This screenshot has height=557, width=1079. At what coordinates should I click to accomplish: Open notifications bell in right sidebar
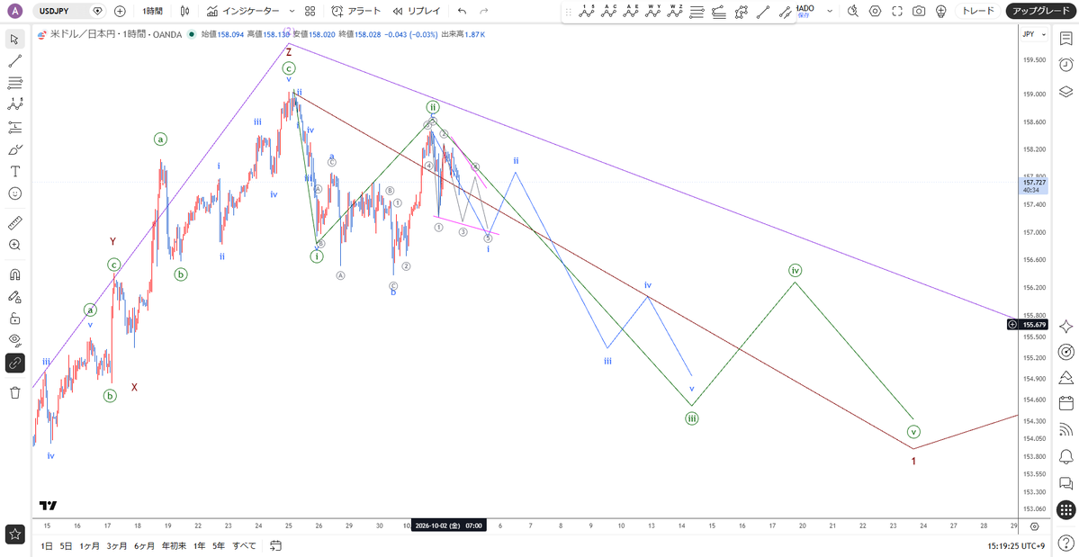[x=1066, y=456]
